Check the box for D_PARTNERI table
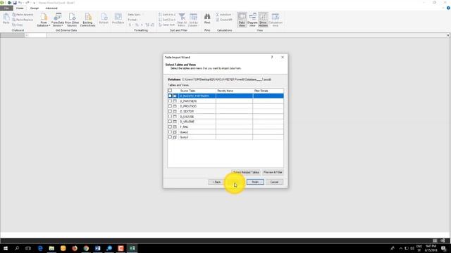The width and height of the screenshot is (451, 253). (170, 100)
